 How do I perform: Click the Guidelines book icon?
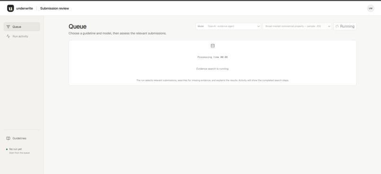pyautogui.click(x=8, y=138)
